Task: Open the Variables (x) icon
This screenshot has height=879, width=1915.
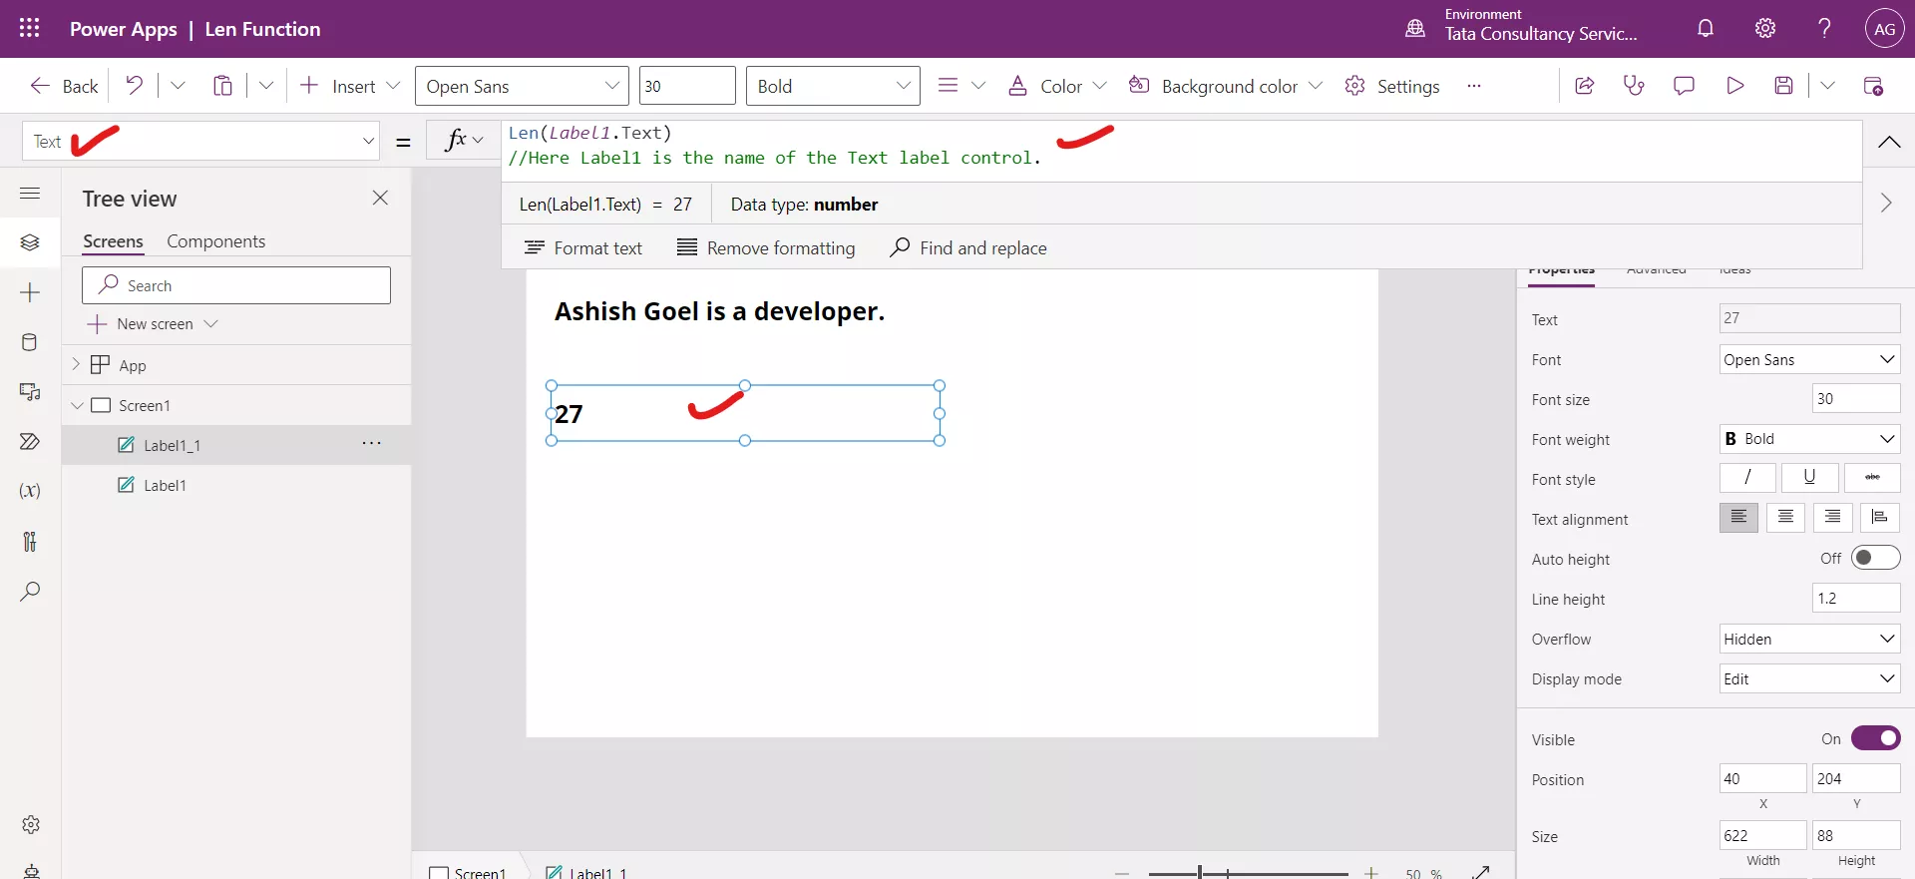Action: pyautogui.click(x=30, y=491)
